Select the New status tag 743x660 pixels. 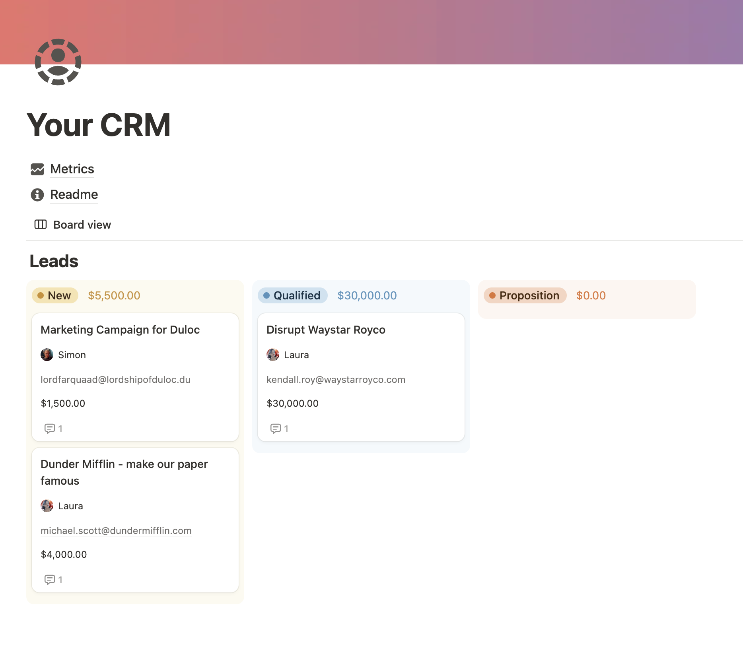[x=55, y=295]
